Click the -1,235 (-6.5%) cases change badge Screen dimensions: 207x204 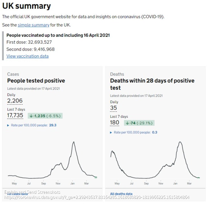click(x=45, y=116)
